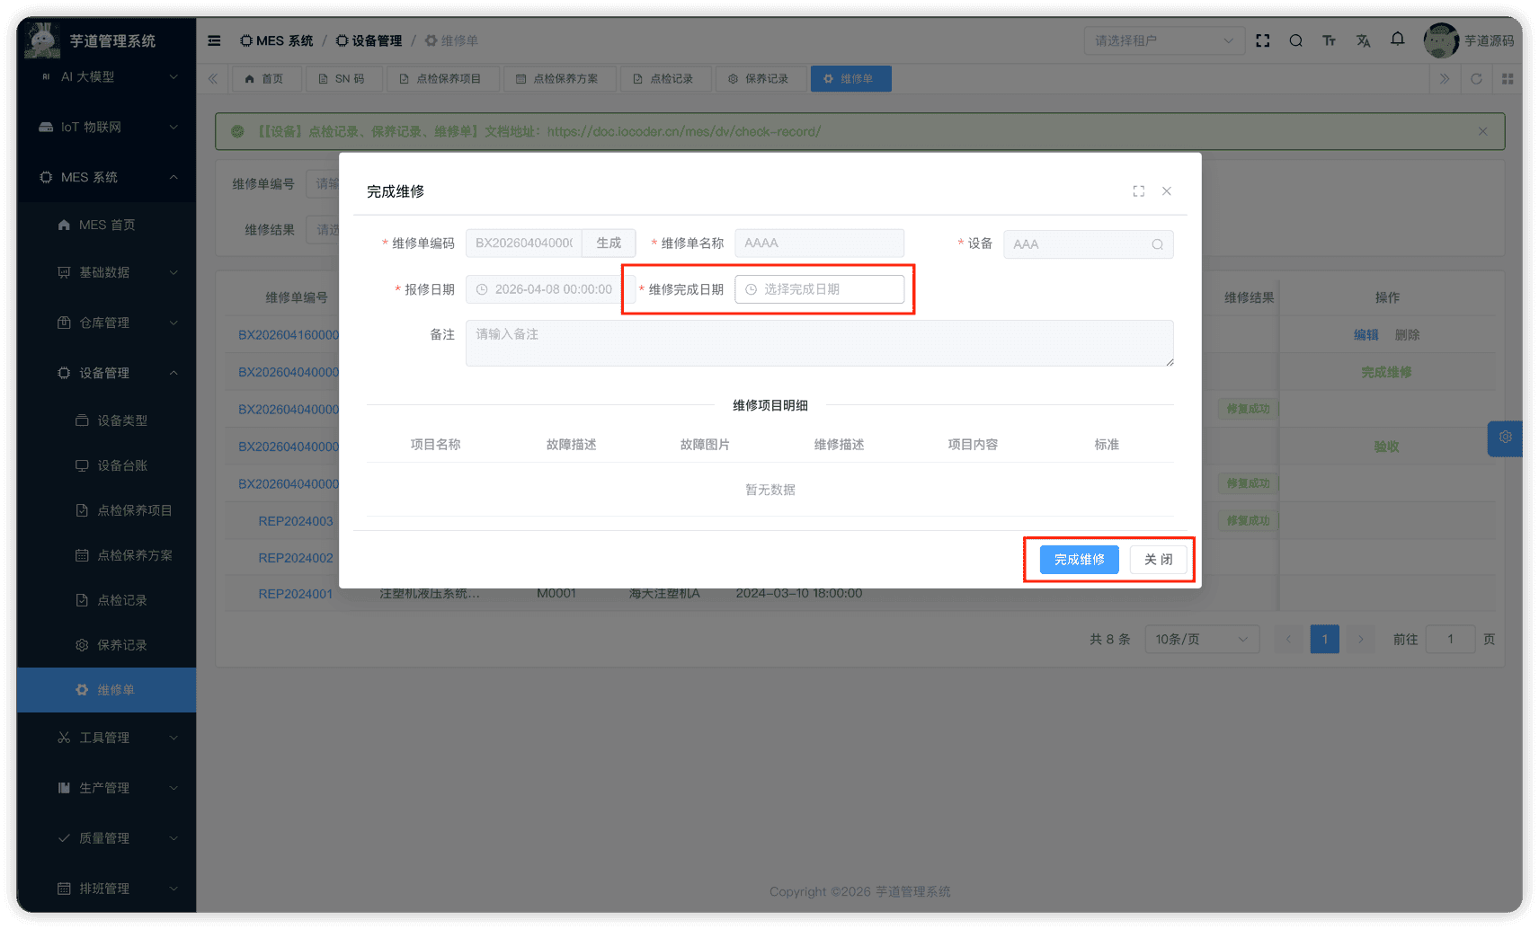Click the global search magnifier icon
Screen dimensions: 1539x929
(1294, 40)
